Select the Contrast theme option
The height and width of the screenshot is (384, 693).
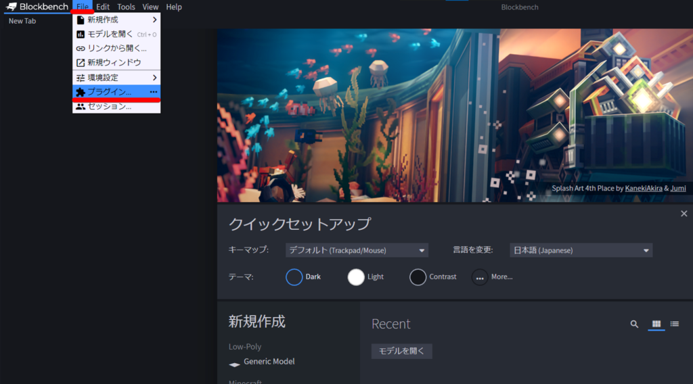418,277
